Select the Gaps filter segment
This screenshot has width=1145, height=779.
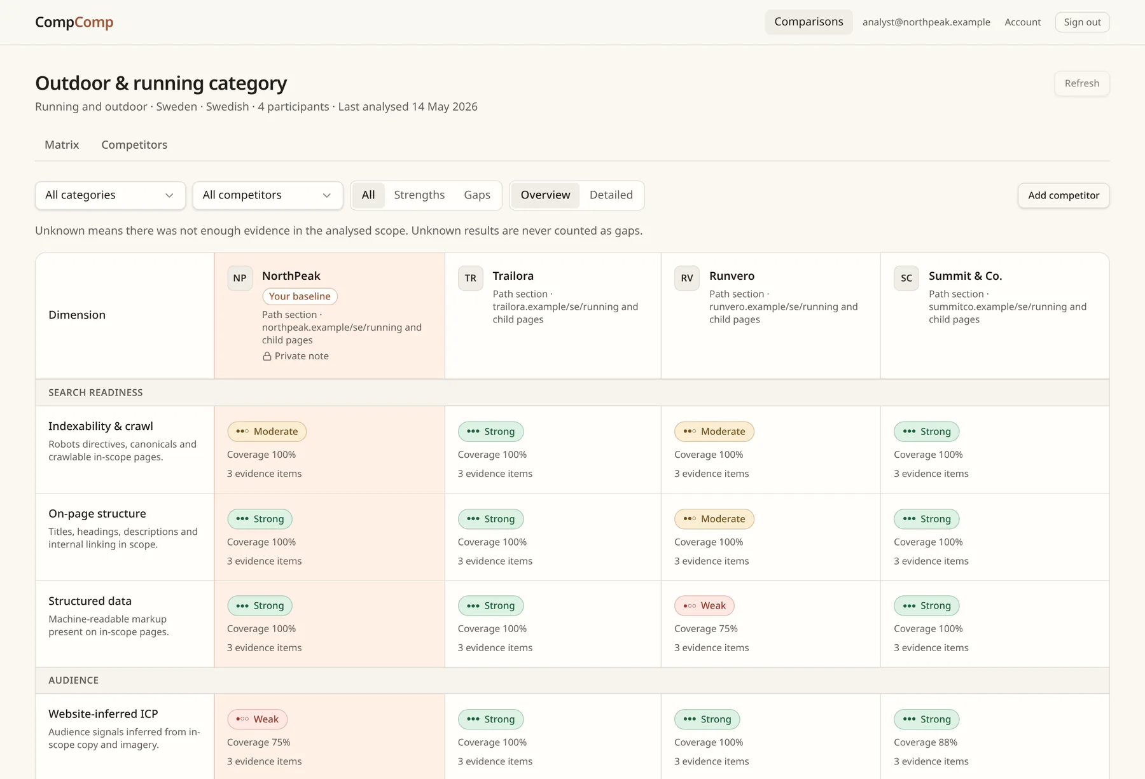coord(477,195)
